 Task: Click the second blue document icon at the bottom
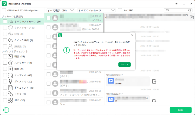pyautogui.click(x=111, y=99)
